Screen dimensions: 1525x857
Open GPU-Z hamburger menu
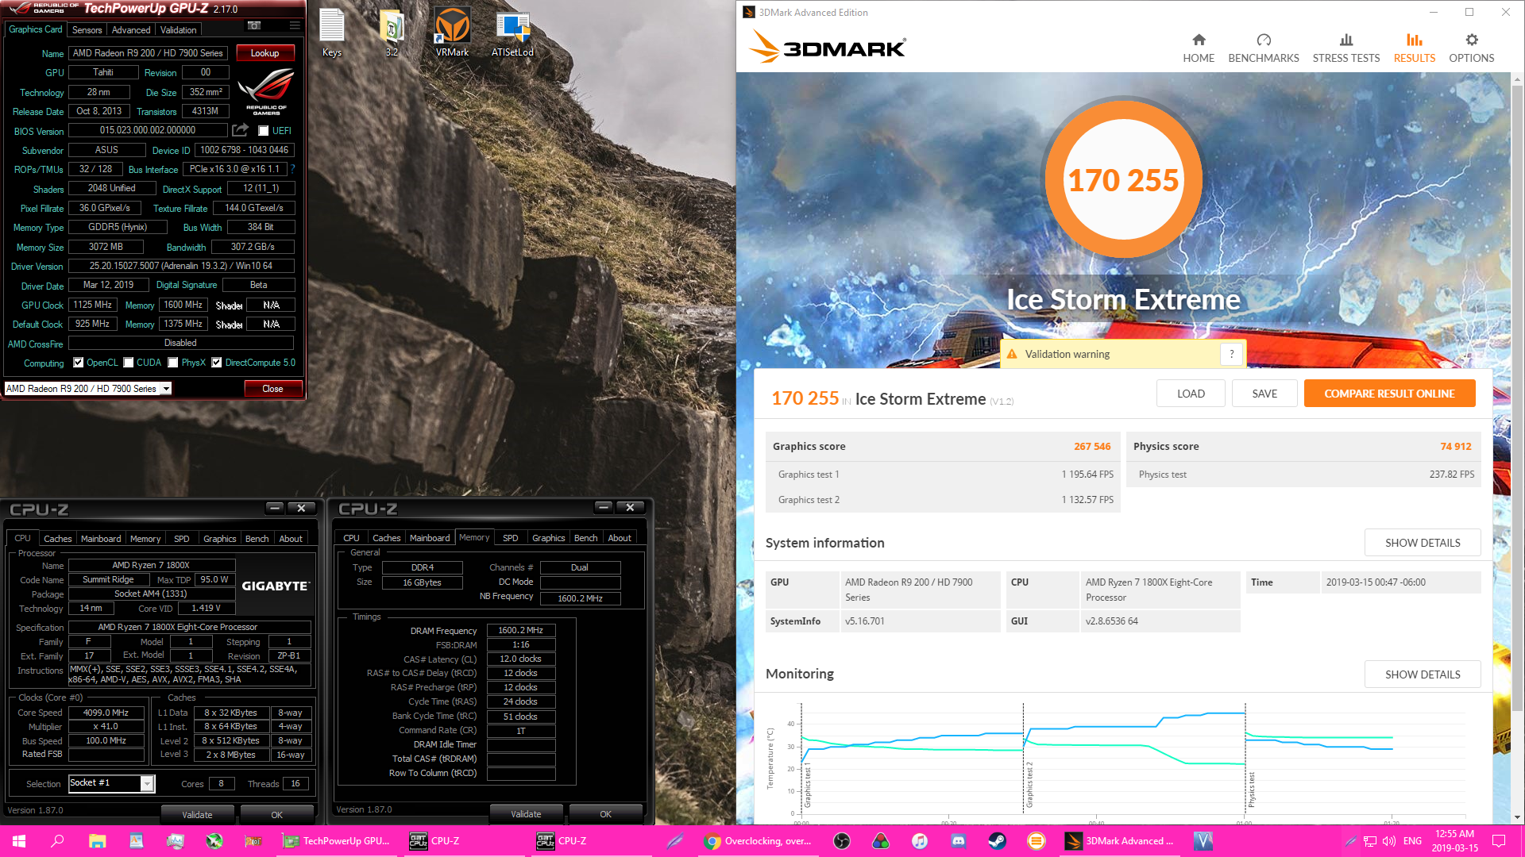[295, 26]
